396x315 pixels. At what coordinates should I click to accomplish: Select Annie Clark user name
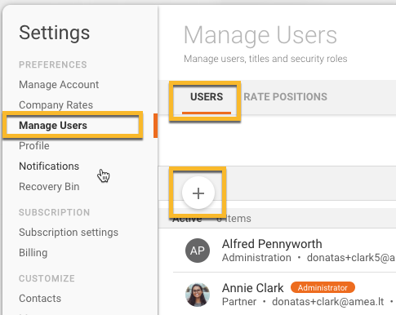point(252,288)
